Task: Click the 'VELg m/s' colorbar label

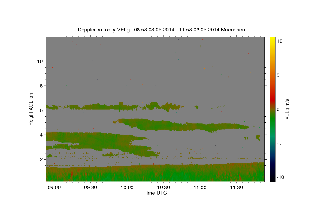Action: pyautogui.click(x=287, y=109)
